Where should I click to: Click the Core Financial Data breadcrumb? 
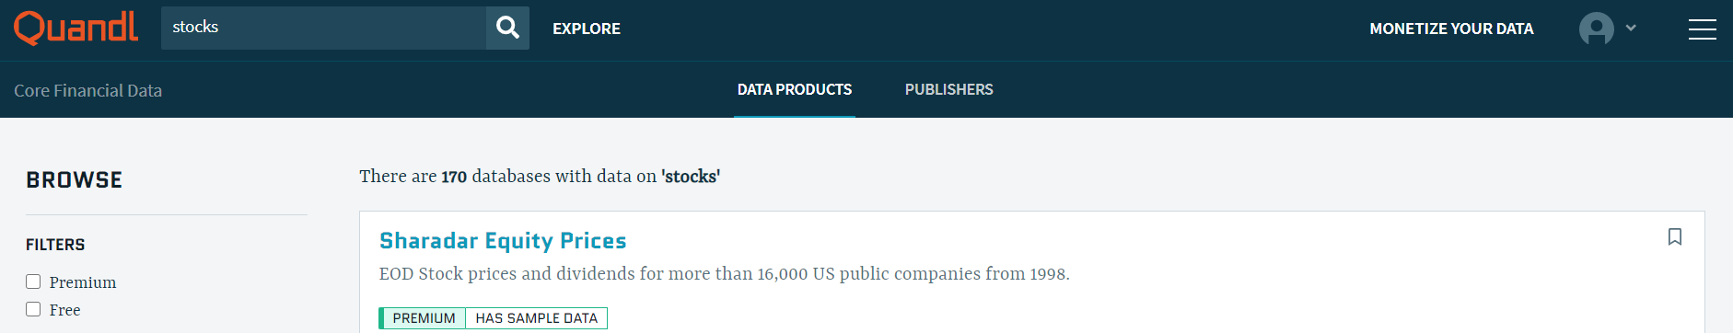[88, 90]
